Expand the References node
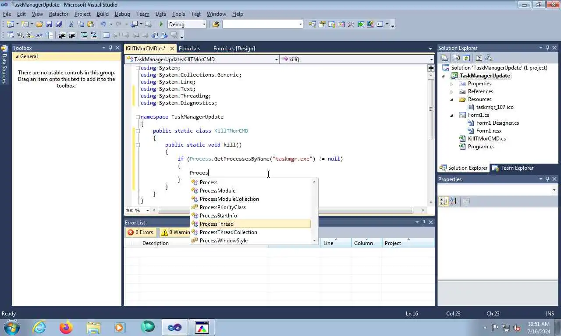561x336 pixels. click(452, 91)
